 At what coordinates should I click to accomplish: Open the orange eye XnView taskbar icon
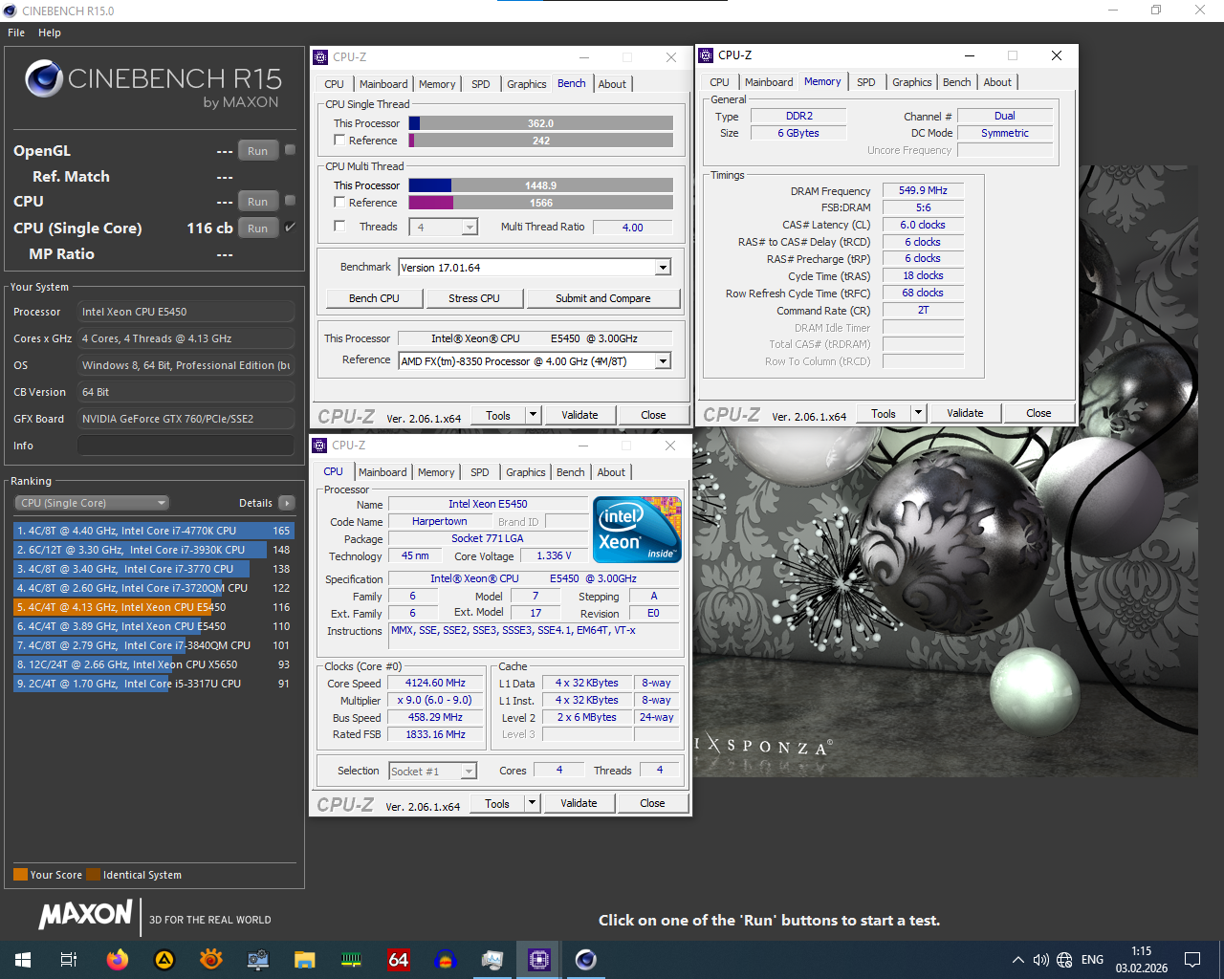click(211, 960)
